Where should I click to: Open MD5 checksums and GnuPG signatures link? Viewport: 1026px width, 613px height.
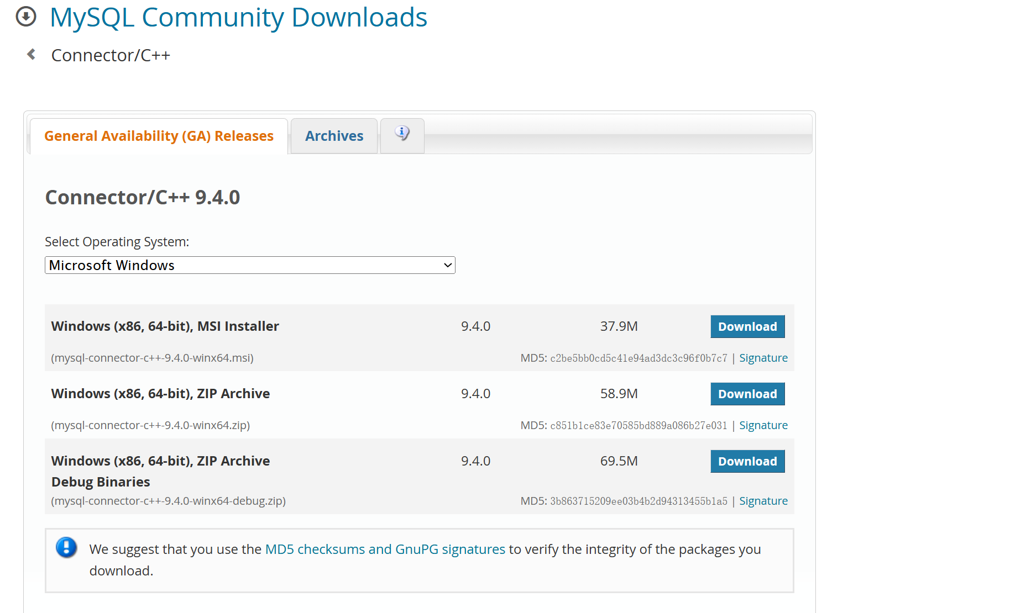coord(385,549)
